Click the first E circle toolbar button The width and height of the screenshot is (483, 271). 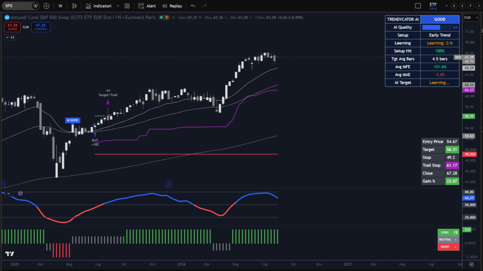pyautogui.click(x=454, y=6)
